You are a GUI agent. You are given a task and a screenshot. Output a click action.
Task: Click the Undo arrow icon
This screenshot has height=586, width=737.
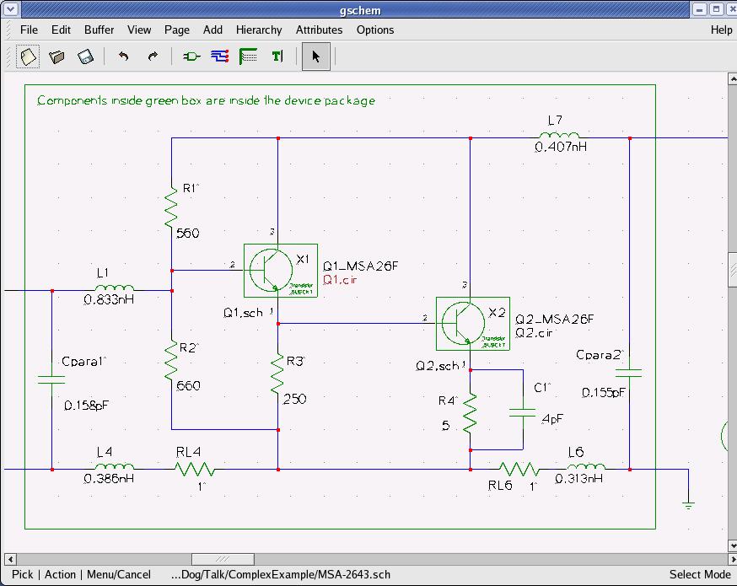tap(124, 56)
